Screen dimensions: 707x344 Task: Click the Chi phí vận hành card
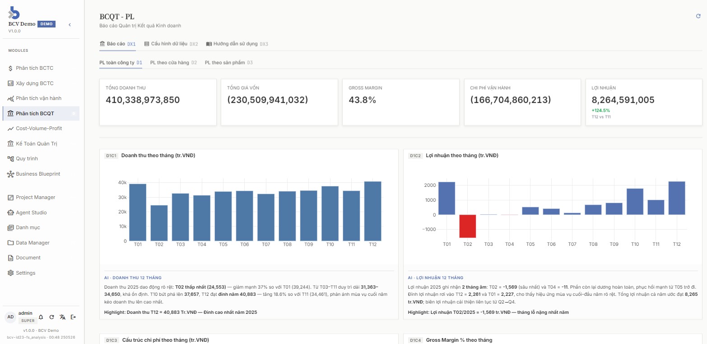tap(522, 102)
